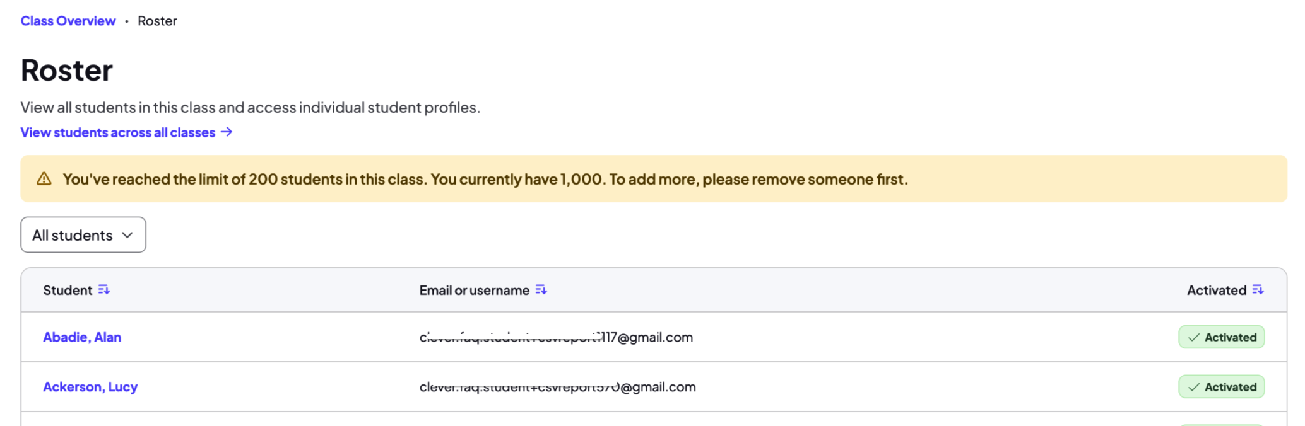Sort by Activated column icon
The height and width of the screenshot is (426, 1305).
coord(1258,290)
